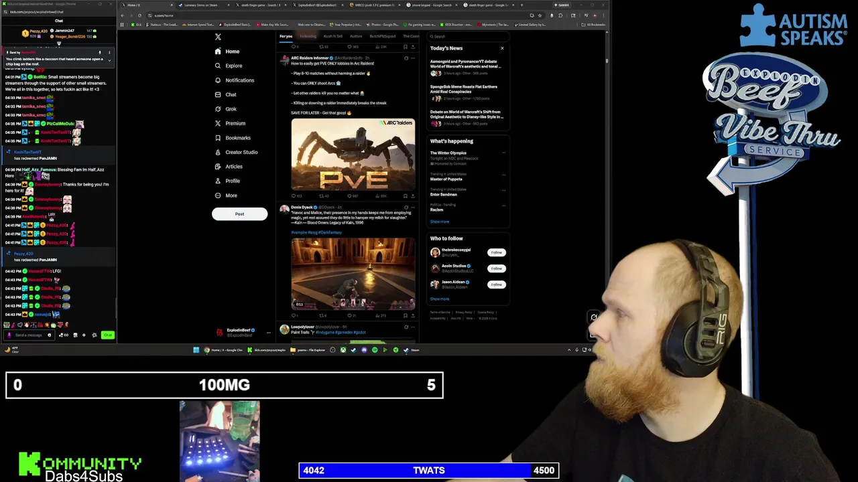858x482 pixels.
Task: Switch to ButchPitSquad tab
Action: pyautogui.click(x=383, y=36)
